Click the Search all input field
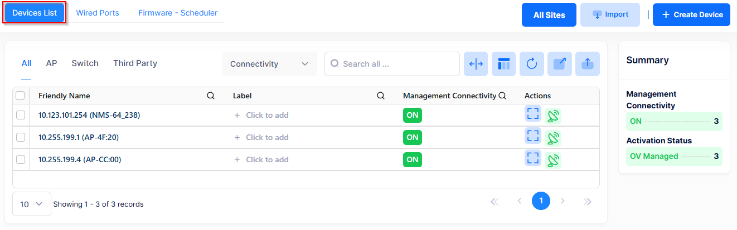This screenshot has height=230, width=737. 392,64
